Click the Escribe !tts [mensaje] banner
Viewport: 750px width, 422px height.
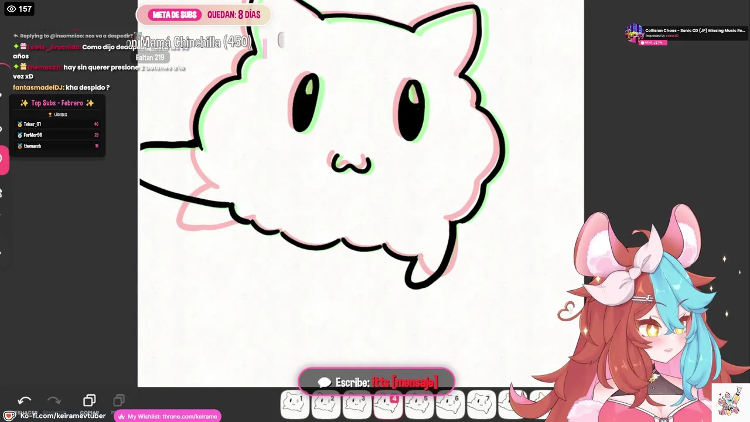tap(376, 383)
